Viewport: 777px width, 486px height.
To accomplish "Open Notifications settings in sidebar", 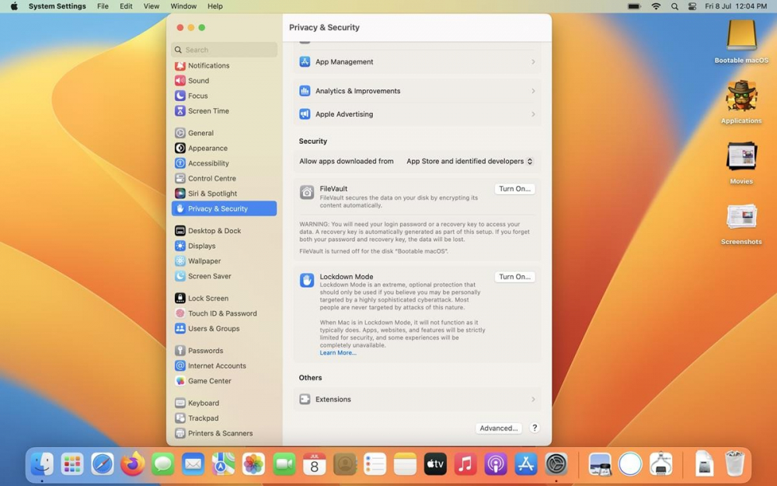I will point(208,66).
